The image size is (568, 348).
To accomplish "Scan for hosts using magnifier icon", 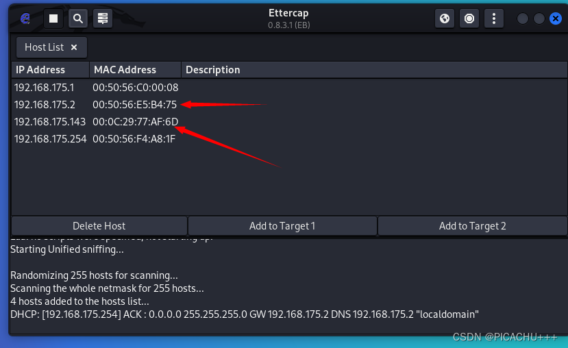I will [x=78, y=18].
